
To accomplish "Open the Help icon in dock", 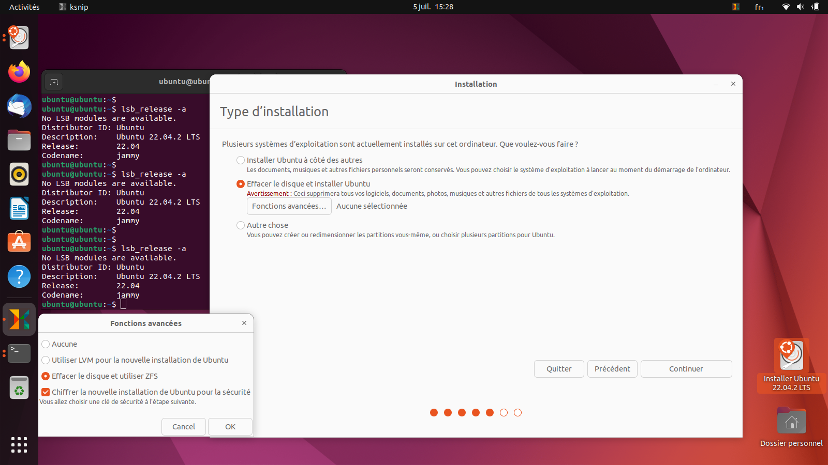I will pyautogui.click(x=19, y=276).
